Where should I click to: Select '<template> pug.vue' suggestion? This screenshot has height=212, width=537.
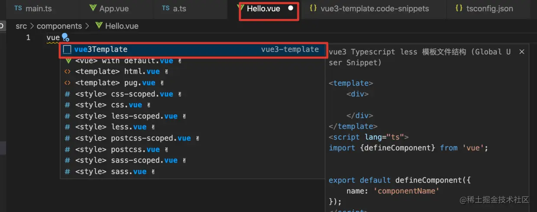pyautogui.click(x=192, y=83)
